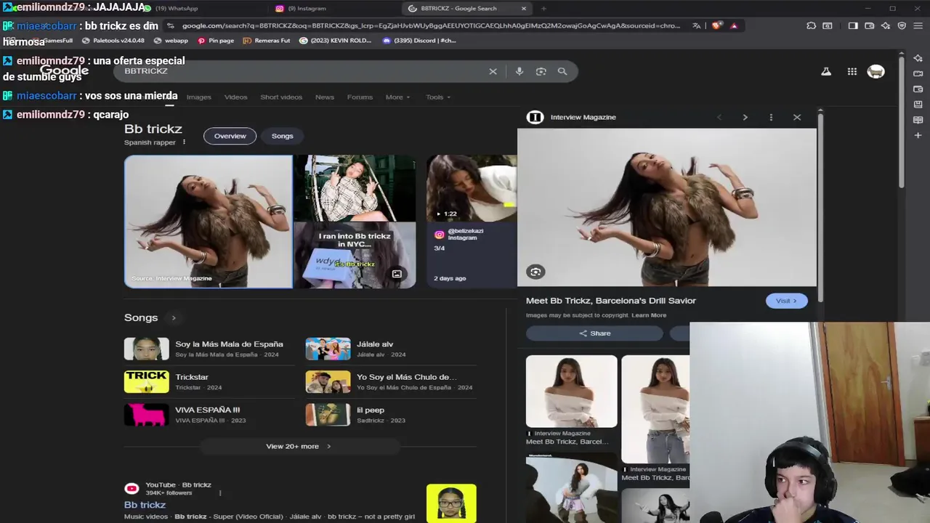This screenshot has height=523, width=930.
Task: Select the Overview chip
Action: (x=230, y=136)
